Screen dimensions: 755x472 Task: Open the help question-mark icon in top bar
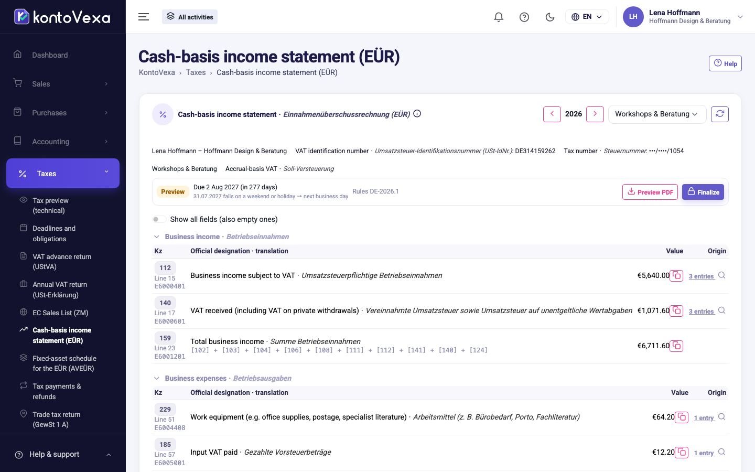(524, 17)
